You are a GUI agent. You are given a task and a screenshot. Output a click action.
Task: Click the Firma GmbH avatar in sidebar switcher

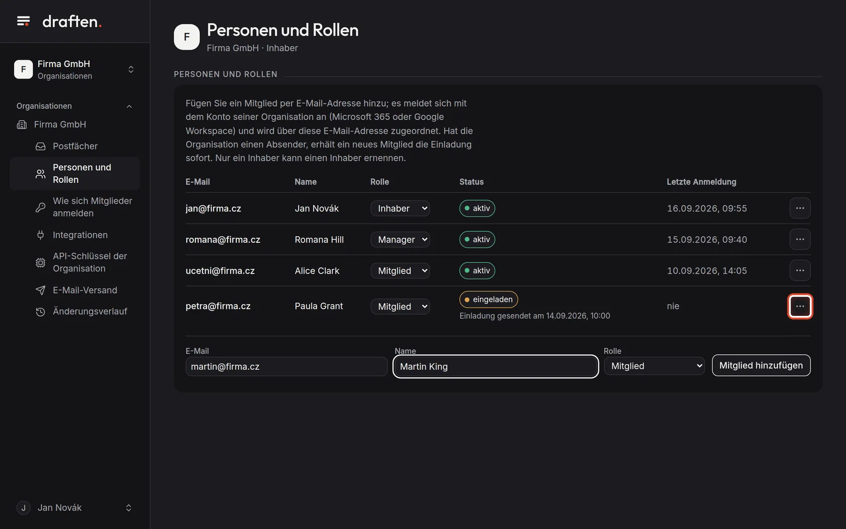pyautogui.click(x=23, y=70)
